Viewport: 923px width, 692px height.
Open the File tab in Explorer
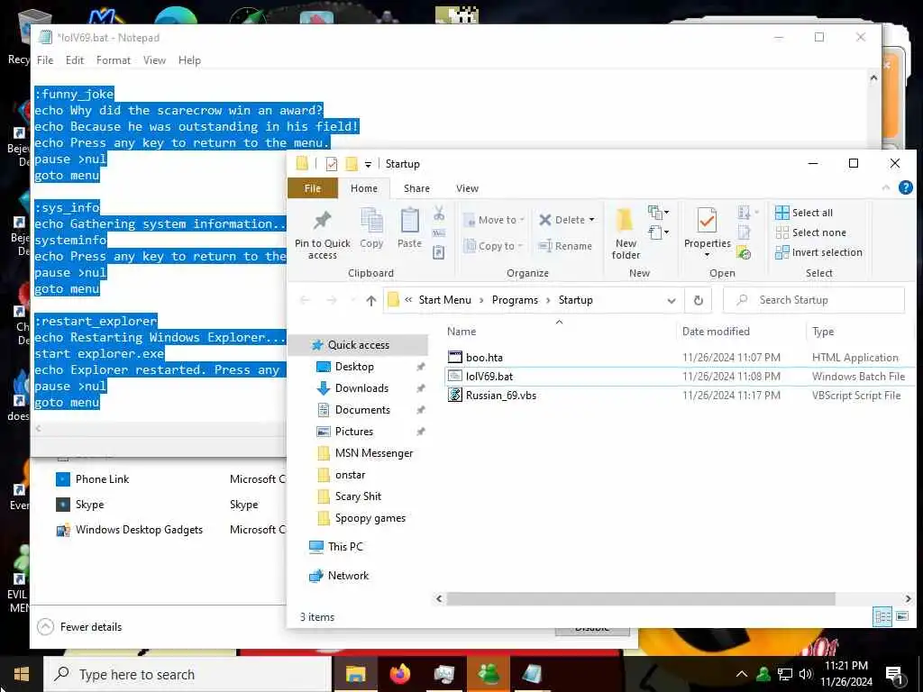point(313,188)
